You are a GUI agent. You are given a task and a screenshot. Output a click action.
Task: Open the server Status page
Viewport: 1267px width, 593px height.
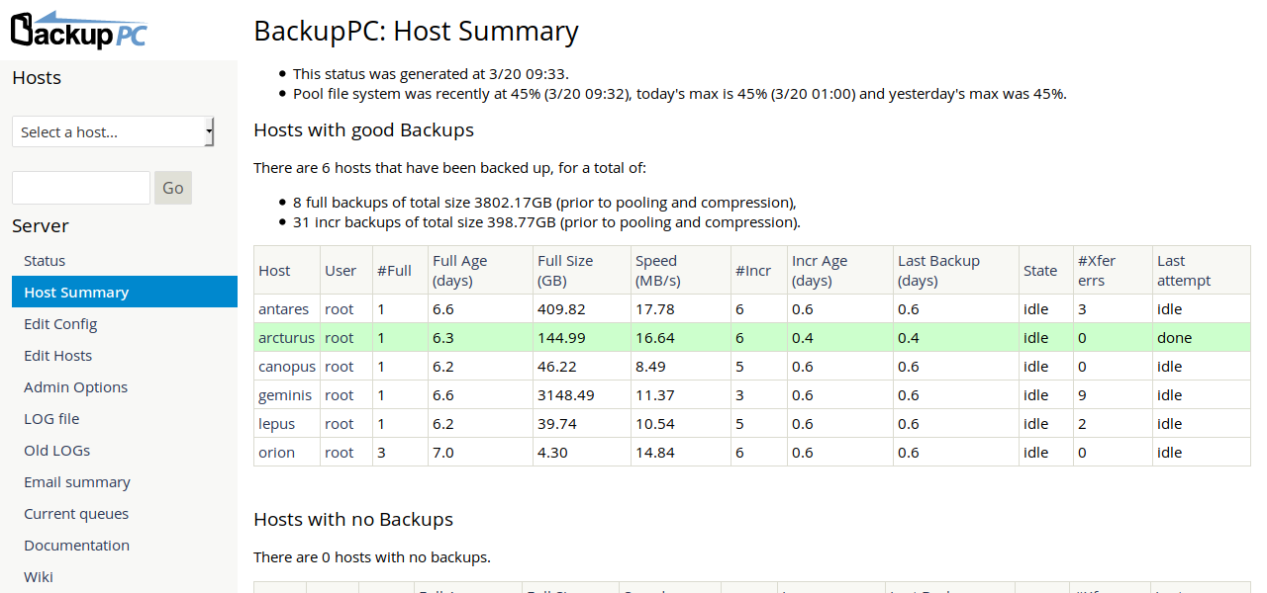(x=44, y=260)
